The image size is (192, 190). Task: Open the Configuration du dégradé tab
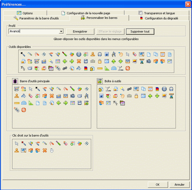[x=159, y=18]
